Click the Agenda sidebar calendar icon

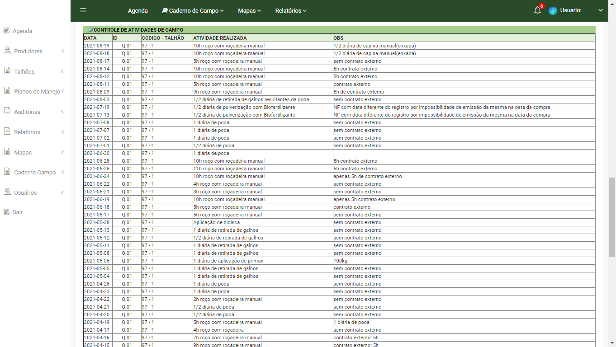6,31
